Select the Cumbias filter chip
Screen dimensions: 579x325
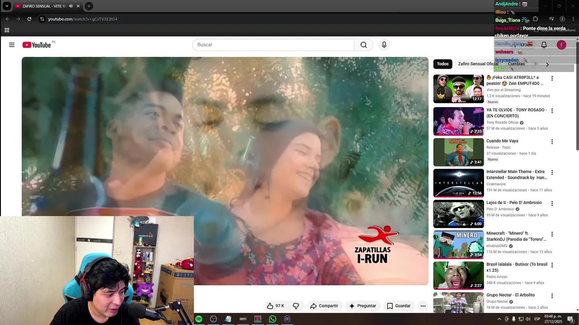click(516, 64)
